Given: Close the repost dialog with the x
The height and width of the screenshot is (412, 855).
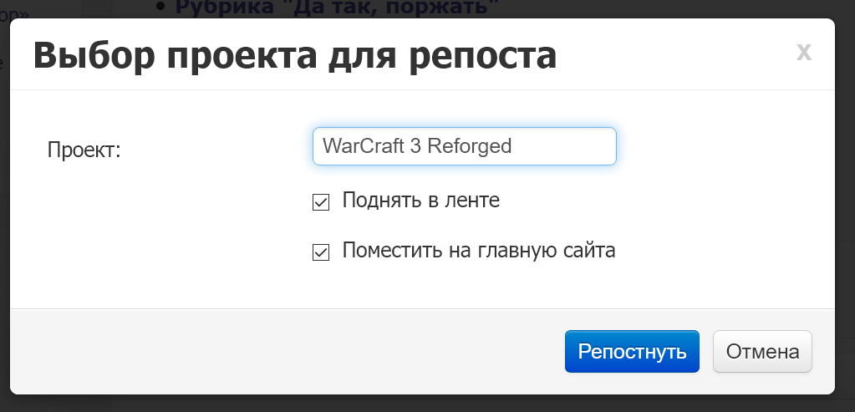Looking at the screenshot, I should coord(803,53).
